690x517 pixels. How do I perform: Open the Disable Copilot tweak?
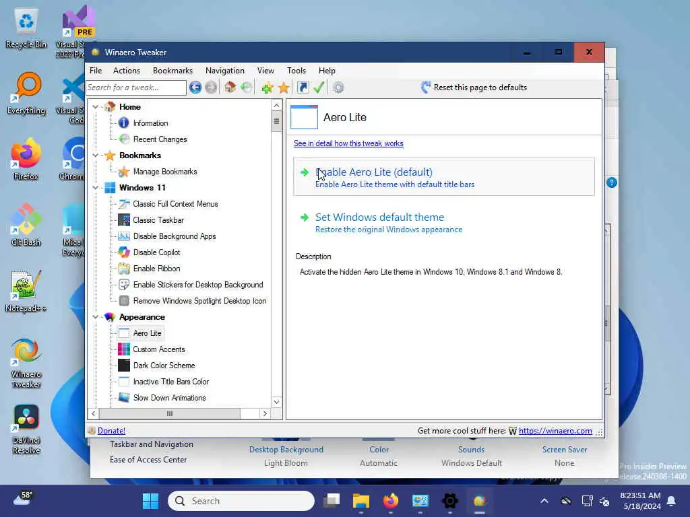tap(156, 252)
